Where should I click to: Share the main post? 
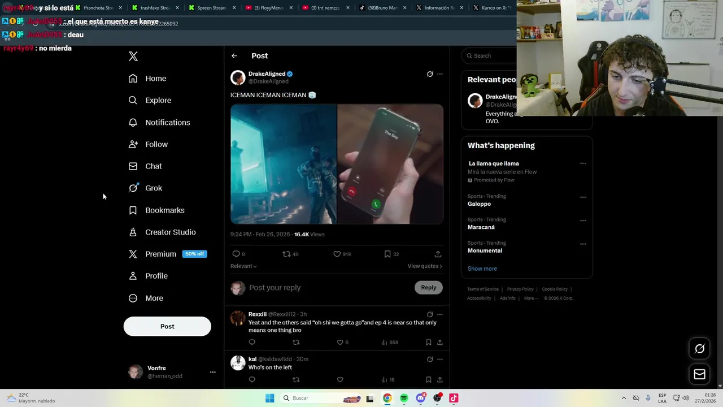tap(438, 254)
